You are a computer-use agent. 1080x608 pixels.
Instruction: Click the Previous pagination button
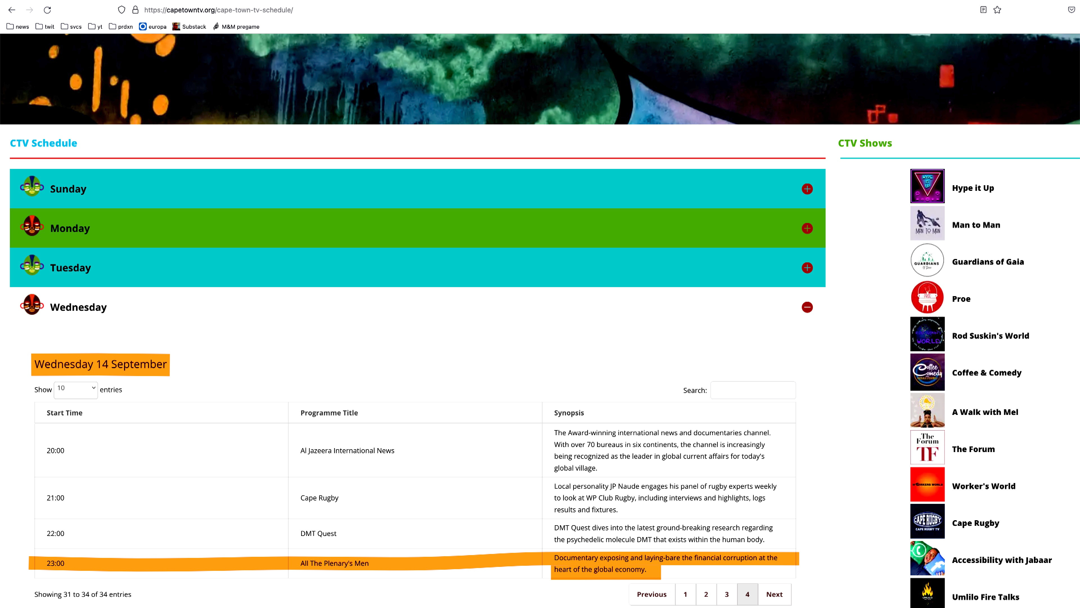click(x=652, y=594)
